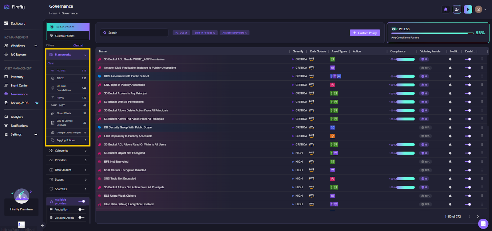This screenshot has height=231, width=492.
Task: Remove the Available providers filter chip
Action: point(246,33)
